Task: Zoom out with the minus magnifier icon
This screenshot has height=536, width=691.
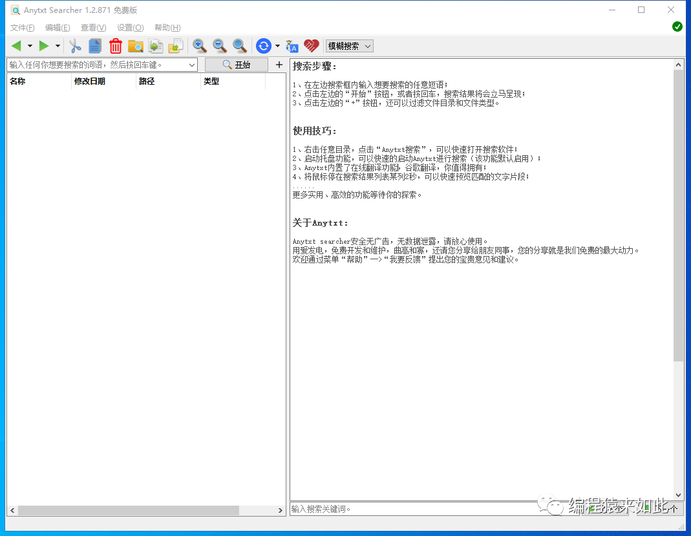Action: point(220,46)
